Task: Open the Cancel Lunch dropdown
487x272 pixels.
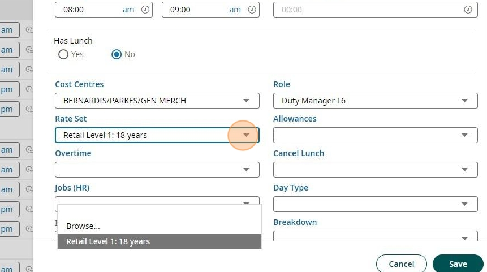Action: (x=465, y=170)
